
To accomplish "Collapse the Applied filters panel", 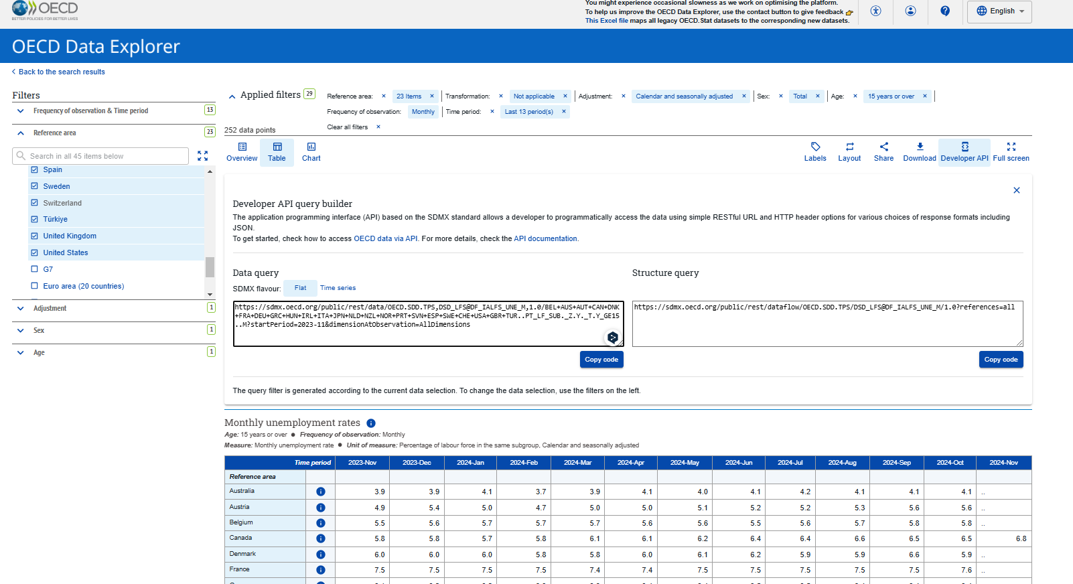I will [232, 96].
